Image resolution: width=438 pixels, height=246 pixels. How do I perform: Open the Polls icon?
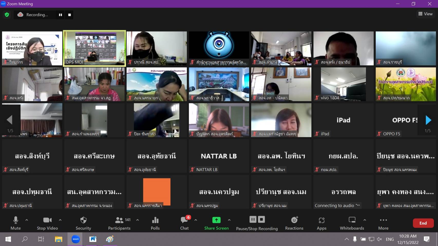tap(155, 223)
